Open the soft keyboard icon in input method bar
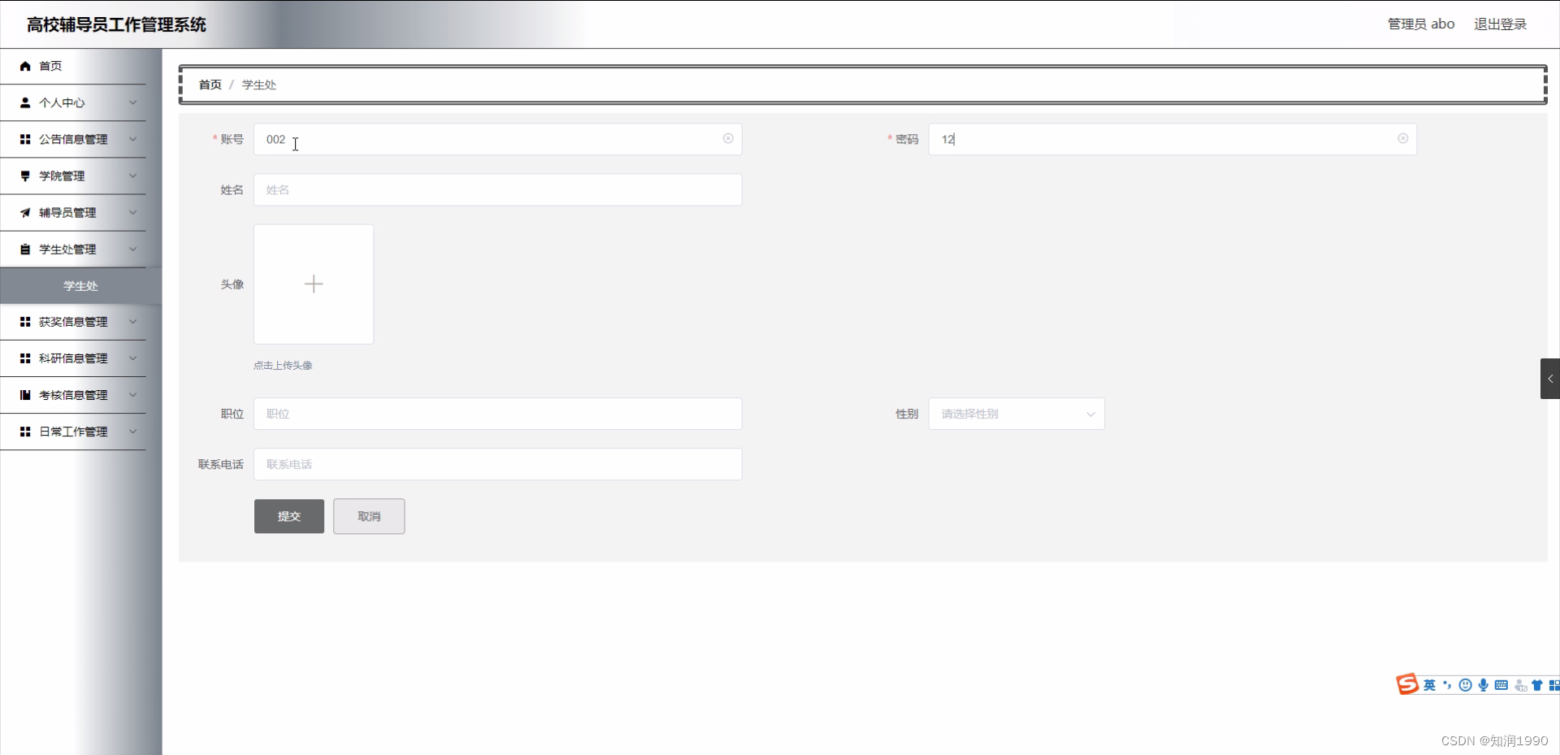Screen dimensions: 1560x755 pos(1503,685)
